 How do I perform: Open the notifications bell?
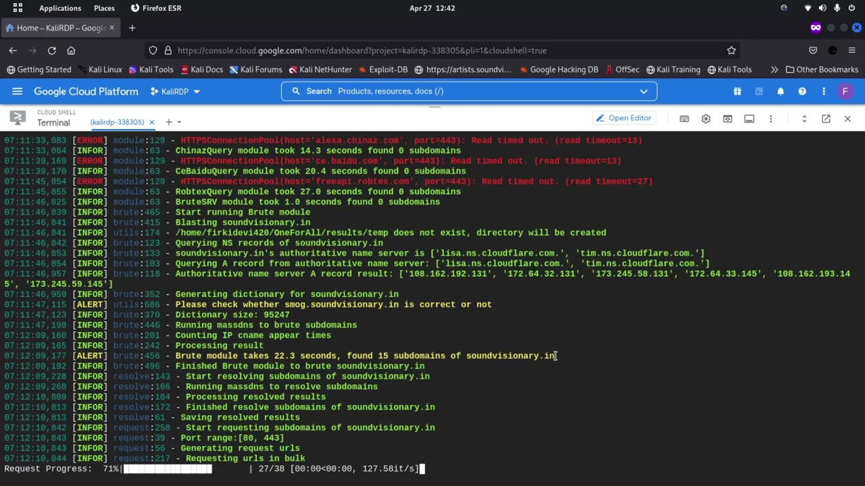(x=781, y=91)
